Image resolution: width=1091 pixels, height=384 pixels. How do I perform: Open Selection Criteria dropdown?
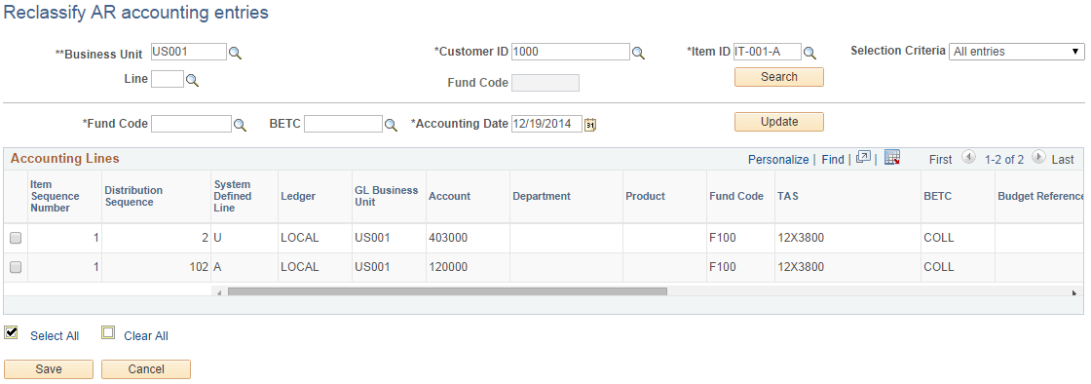tap(1017, 52)
